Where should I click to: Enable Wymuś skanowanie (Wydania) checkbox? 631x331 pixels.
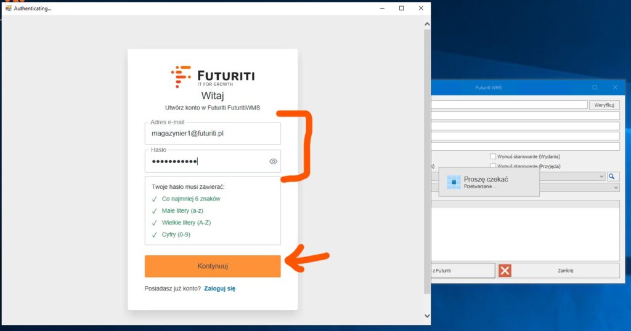pos(493,156)
